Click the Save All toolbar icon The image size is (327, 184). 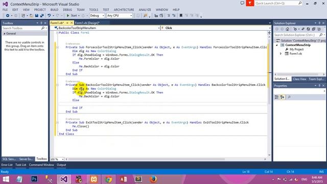(42, 16)
